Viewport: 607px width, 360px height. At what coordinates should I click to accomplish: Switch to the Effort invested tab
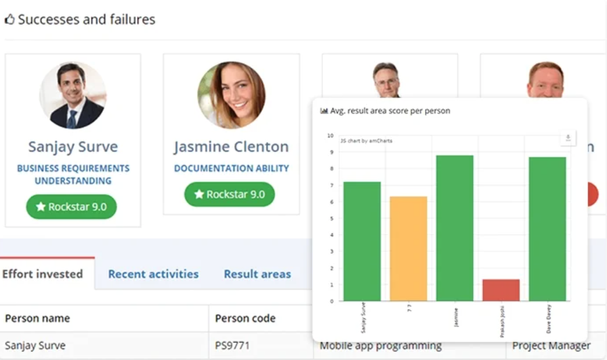point(43,274)
